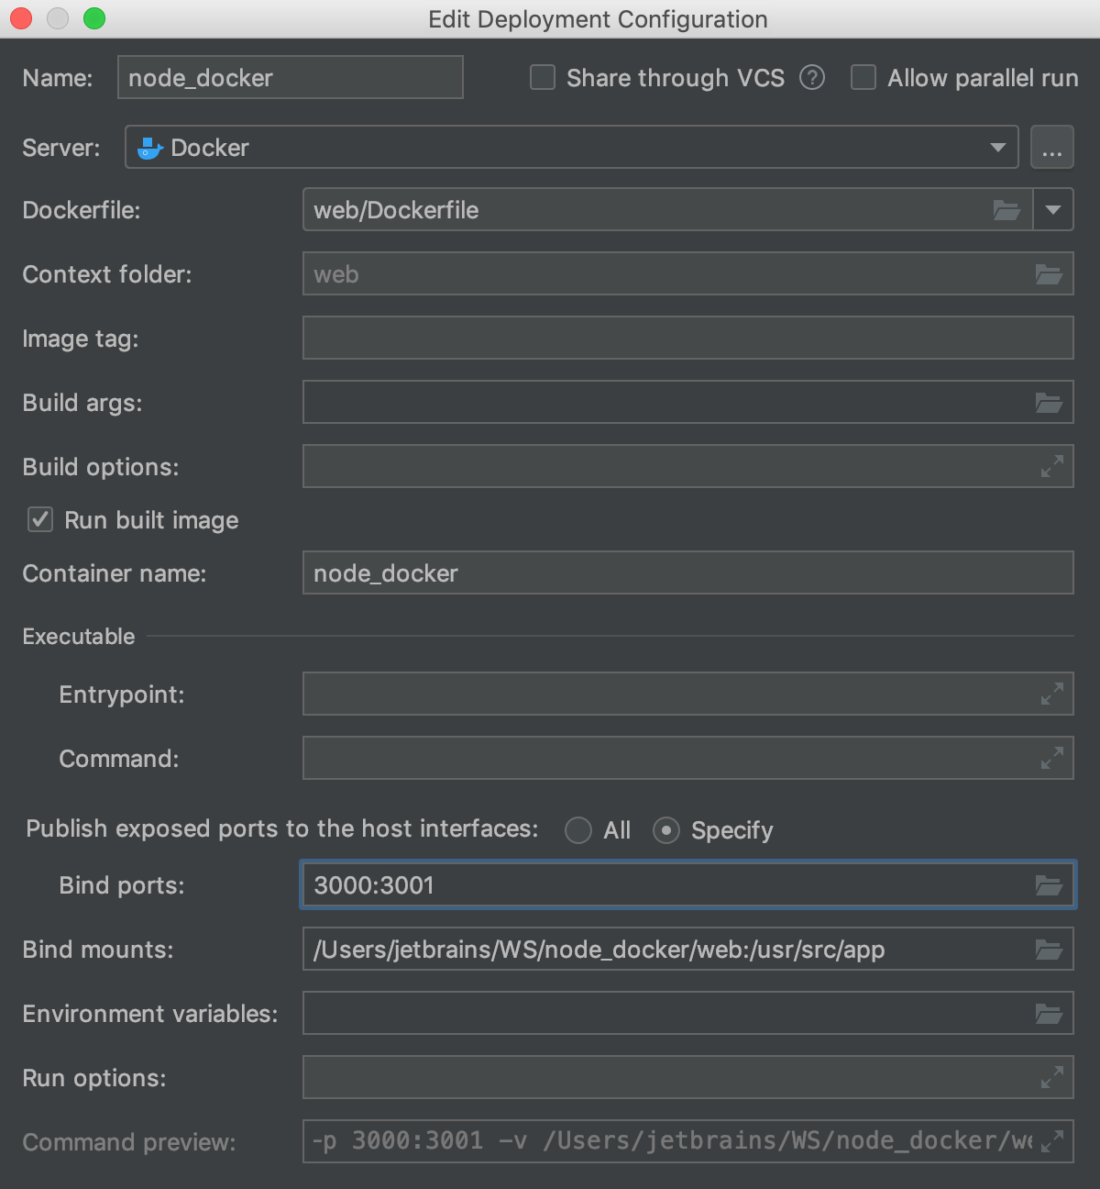The width and height of the screenshot is (1100, 1189).
Task: Click the Executable section label
Action: (79, 636)
